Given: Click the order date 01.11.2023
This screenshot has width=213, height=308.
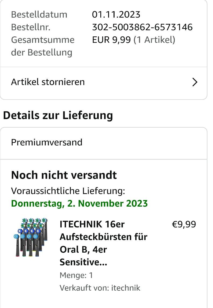Looking at the screenshot, I should tap(116, 14).
